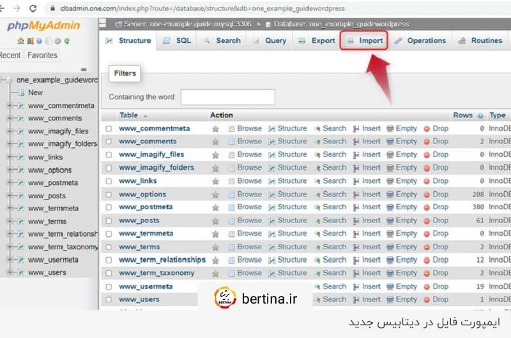Click the Drop icon for www_users
This screenshot has width=511, height=338.
pyautogui.click(x=427, y=300)
